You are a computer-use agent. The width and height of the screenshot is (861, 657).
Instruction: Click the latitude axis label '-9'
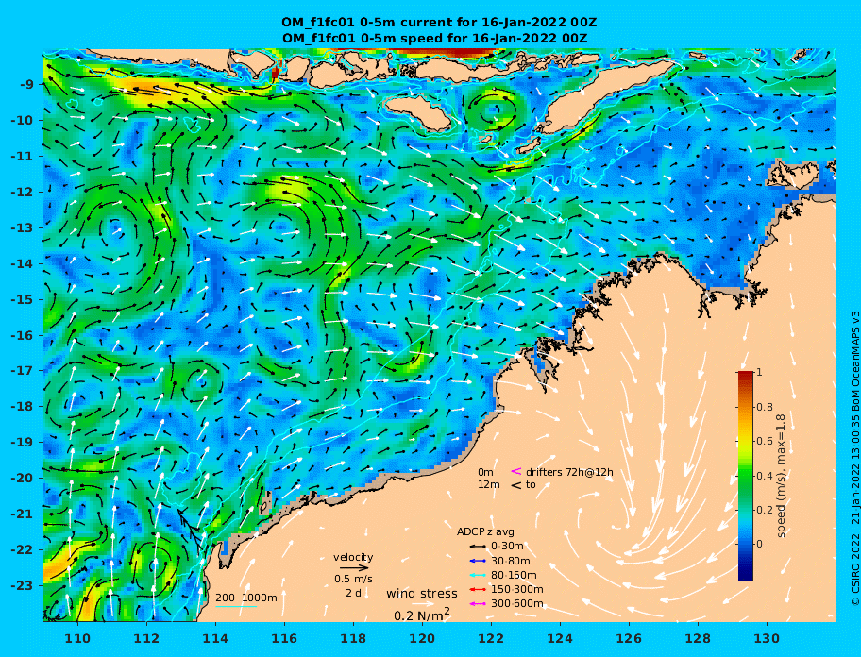point(27,85)
